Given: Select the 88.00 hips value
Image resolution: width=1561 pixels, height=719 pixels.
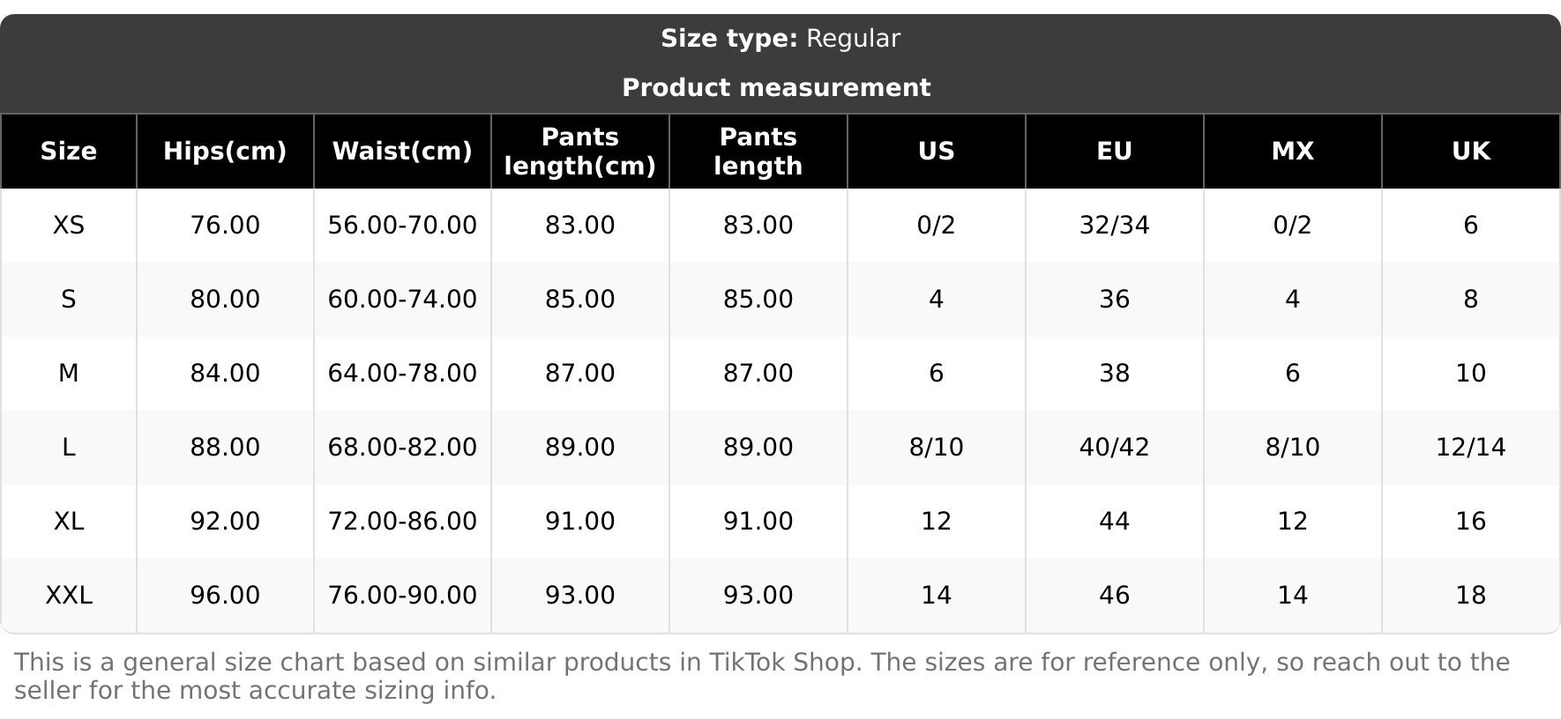Looking at the screenshot, I should (x=225, y=448).
